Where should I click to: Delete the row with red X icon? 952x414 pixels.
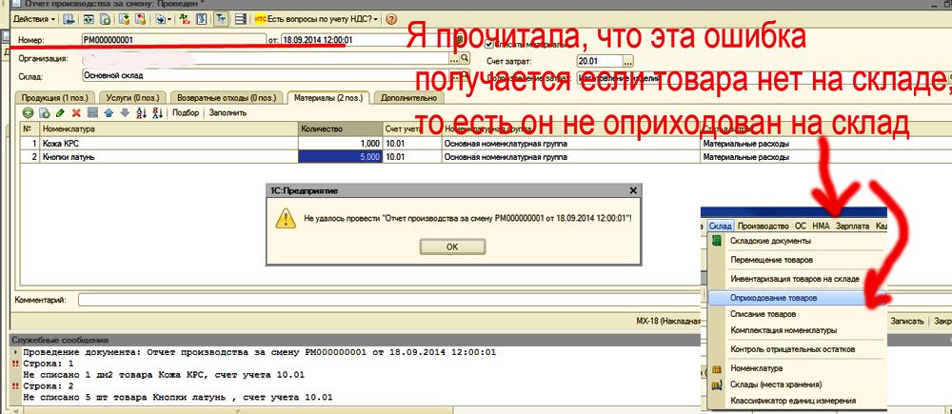(x=76, y=113)
